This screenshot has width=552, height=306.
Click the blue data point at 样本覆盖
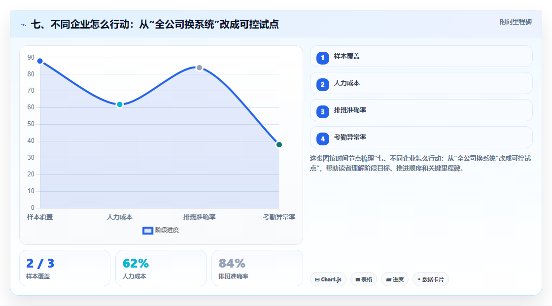[x=40, y=61]
